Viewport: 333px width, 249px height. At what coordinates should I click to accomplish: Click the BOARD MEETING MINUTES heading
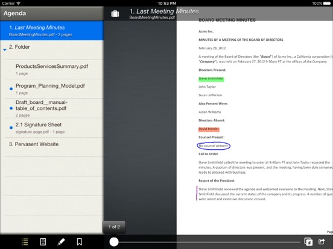click(x=227, y=20)
